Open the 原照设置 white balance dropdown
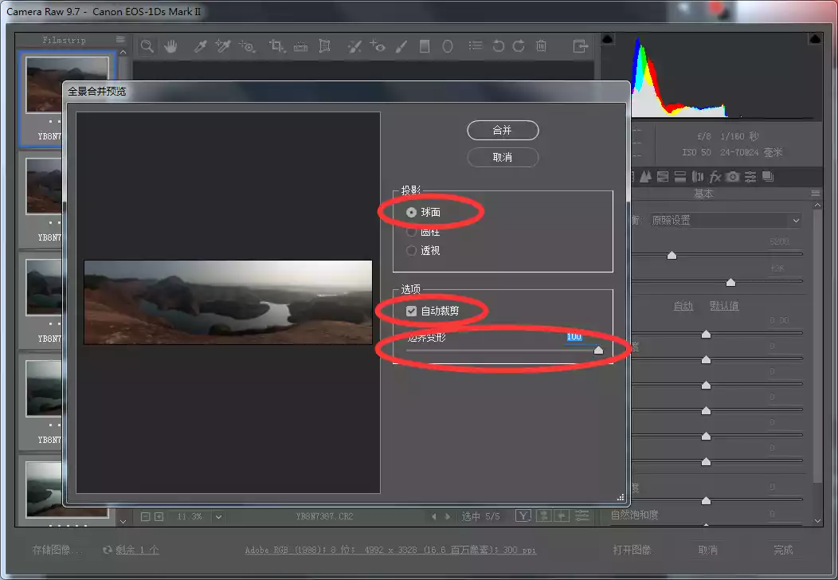The height and width of the screenshot is (580, 838). pyautogui.click(x=725, y=221)
